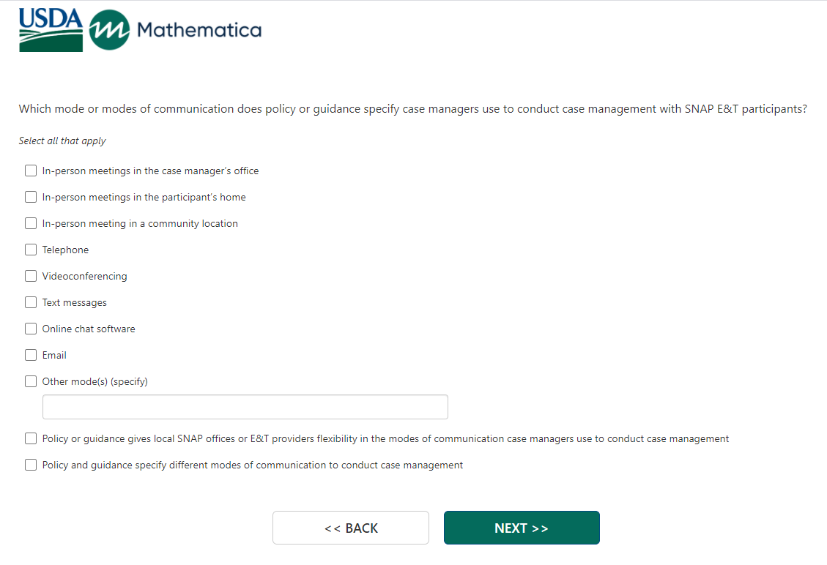Viewport: 827px width, 565px height.
Task: Click the NEXT >> button
Action: (x=522, y=528)
